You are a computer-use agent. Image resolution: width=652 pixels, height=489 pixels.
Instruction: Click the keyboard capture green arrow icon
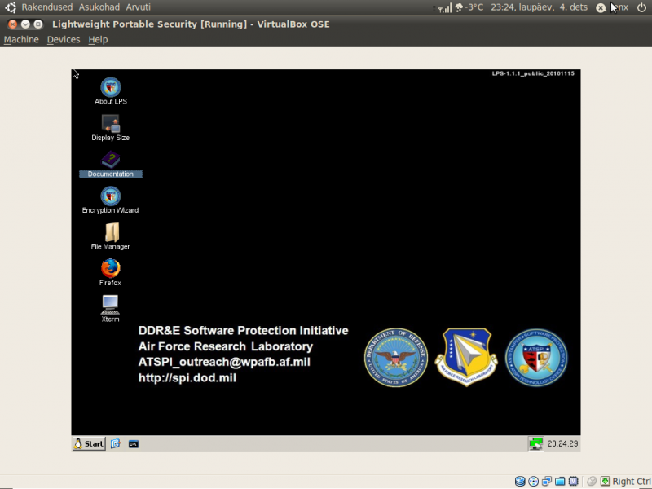(605, 481)
